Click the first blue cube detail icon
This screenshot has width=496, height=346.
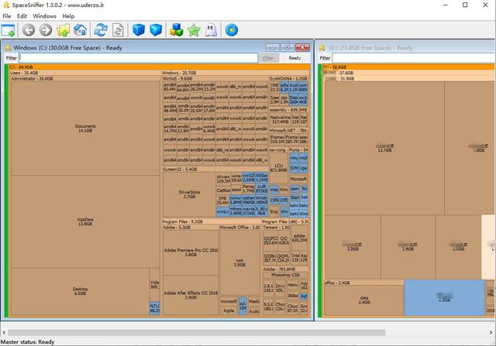(x=139, y=30)
